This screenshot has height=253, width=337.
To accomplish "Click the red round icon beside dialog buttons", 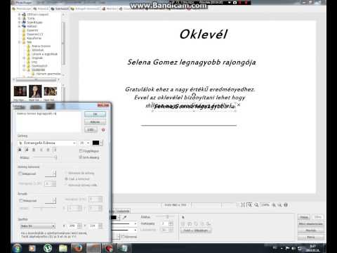I will tap(103, 129).
